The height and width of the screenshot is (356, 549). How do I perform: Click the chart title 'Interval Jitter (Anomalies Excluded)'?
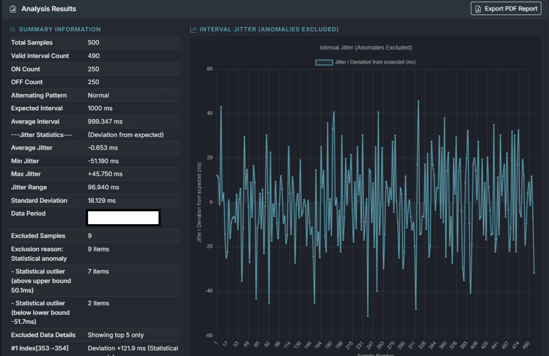(366, 47)
